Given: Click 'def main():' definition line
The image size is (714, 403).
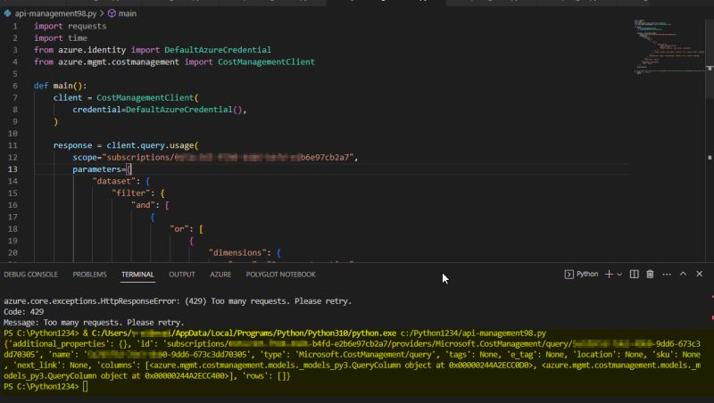Looking at the screenshot, I should point(60,86).
